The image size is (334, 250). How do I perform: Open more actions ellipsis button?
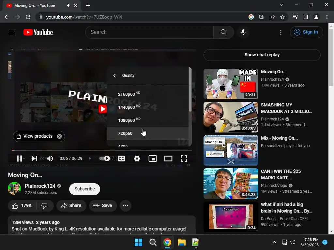[x=126, y=206]
